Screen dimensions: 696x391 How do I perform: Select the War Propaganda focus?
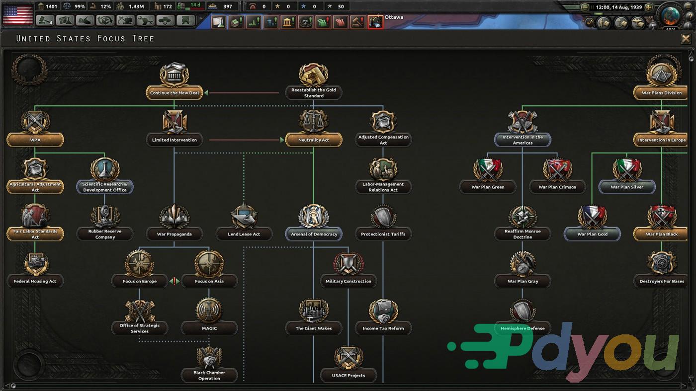(174, 223)
